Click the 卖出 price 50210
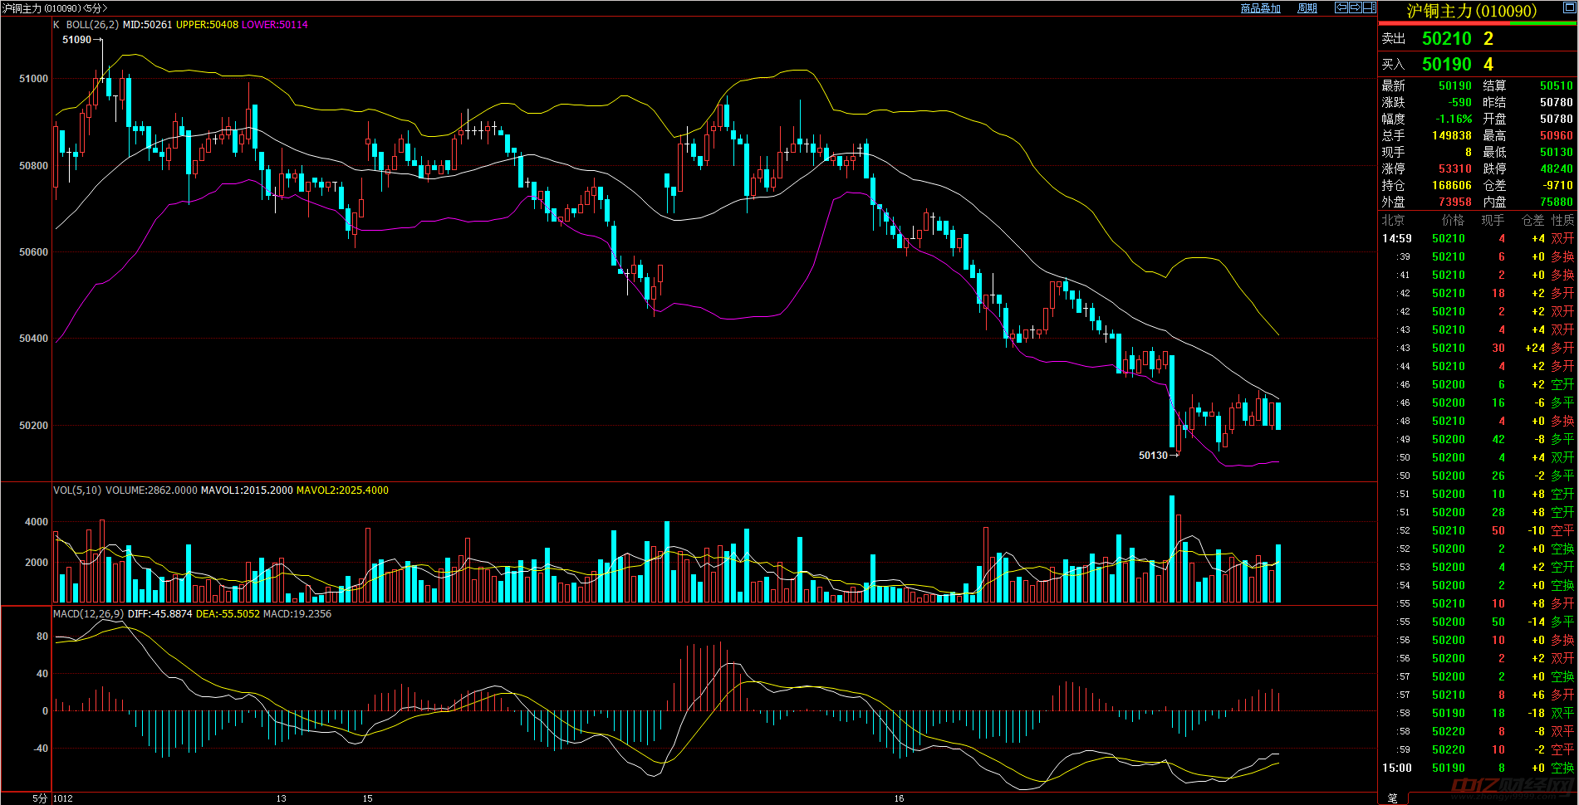Screen dimensions: 1579x805 pyautogui.click(x=1446, y=39)
